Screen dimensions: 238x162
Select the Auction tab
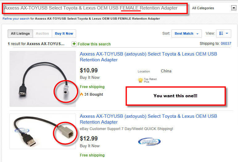(x=42, y=33)
